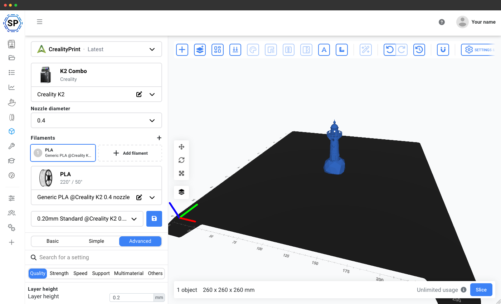The image size is (501, 304).
Task: Open the printer icon in sidebar
Action: (12, 44)
